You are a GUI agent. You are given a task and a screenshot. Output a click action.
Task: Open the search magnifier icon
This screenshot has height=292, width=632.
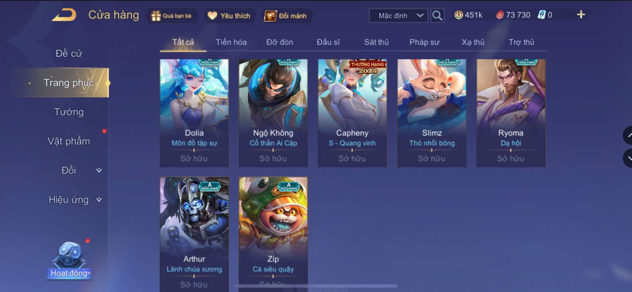[x=437, y=15]
